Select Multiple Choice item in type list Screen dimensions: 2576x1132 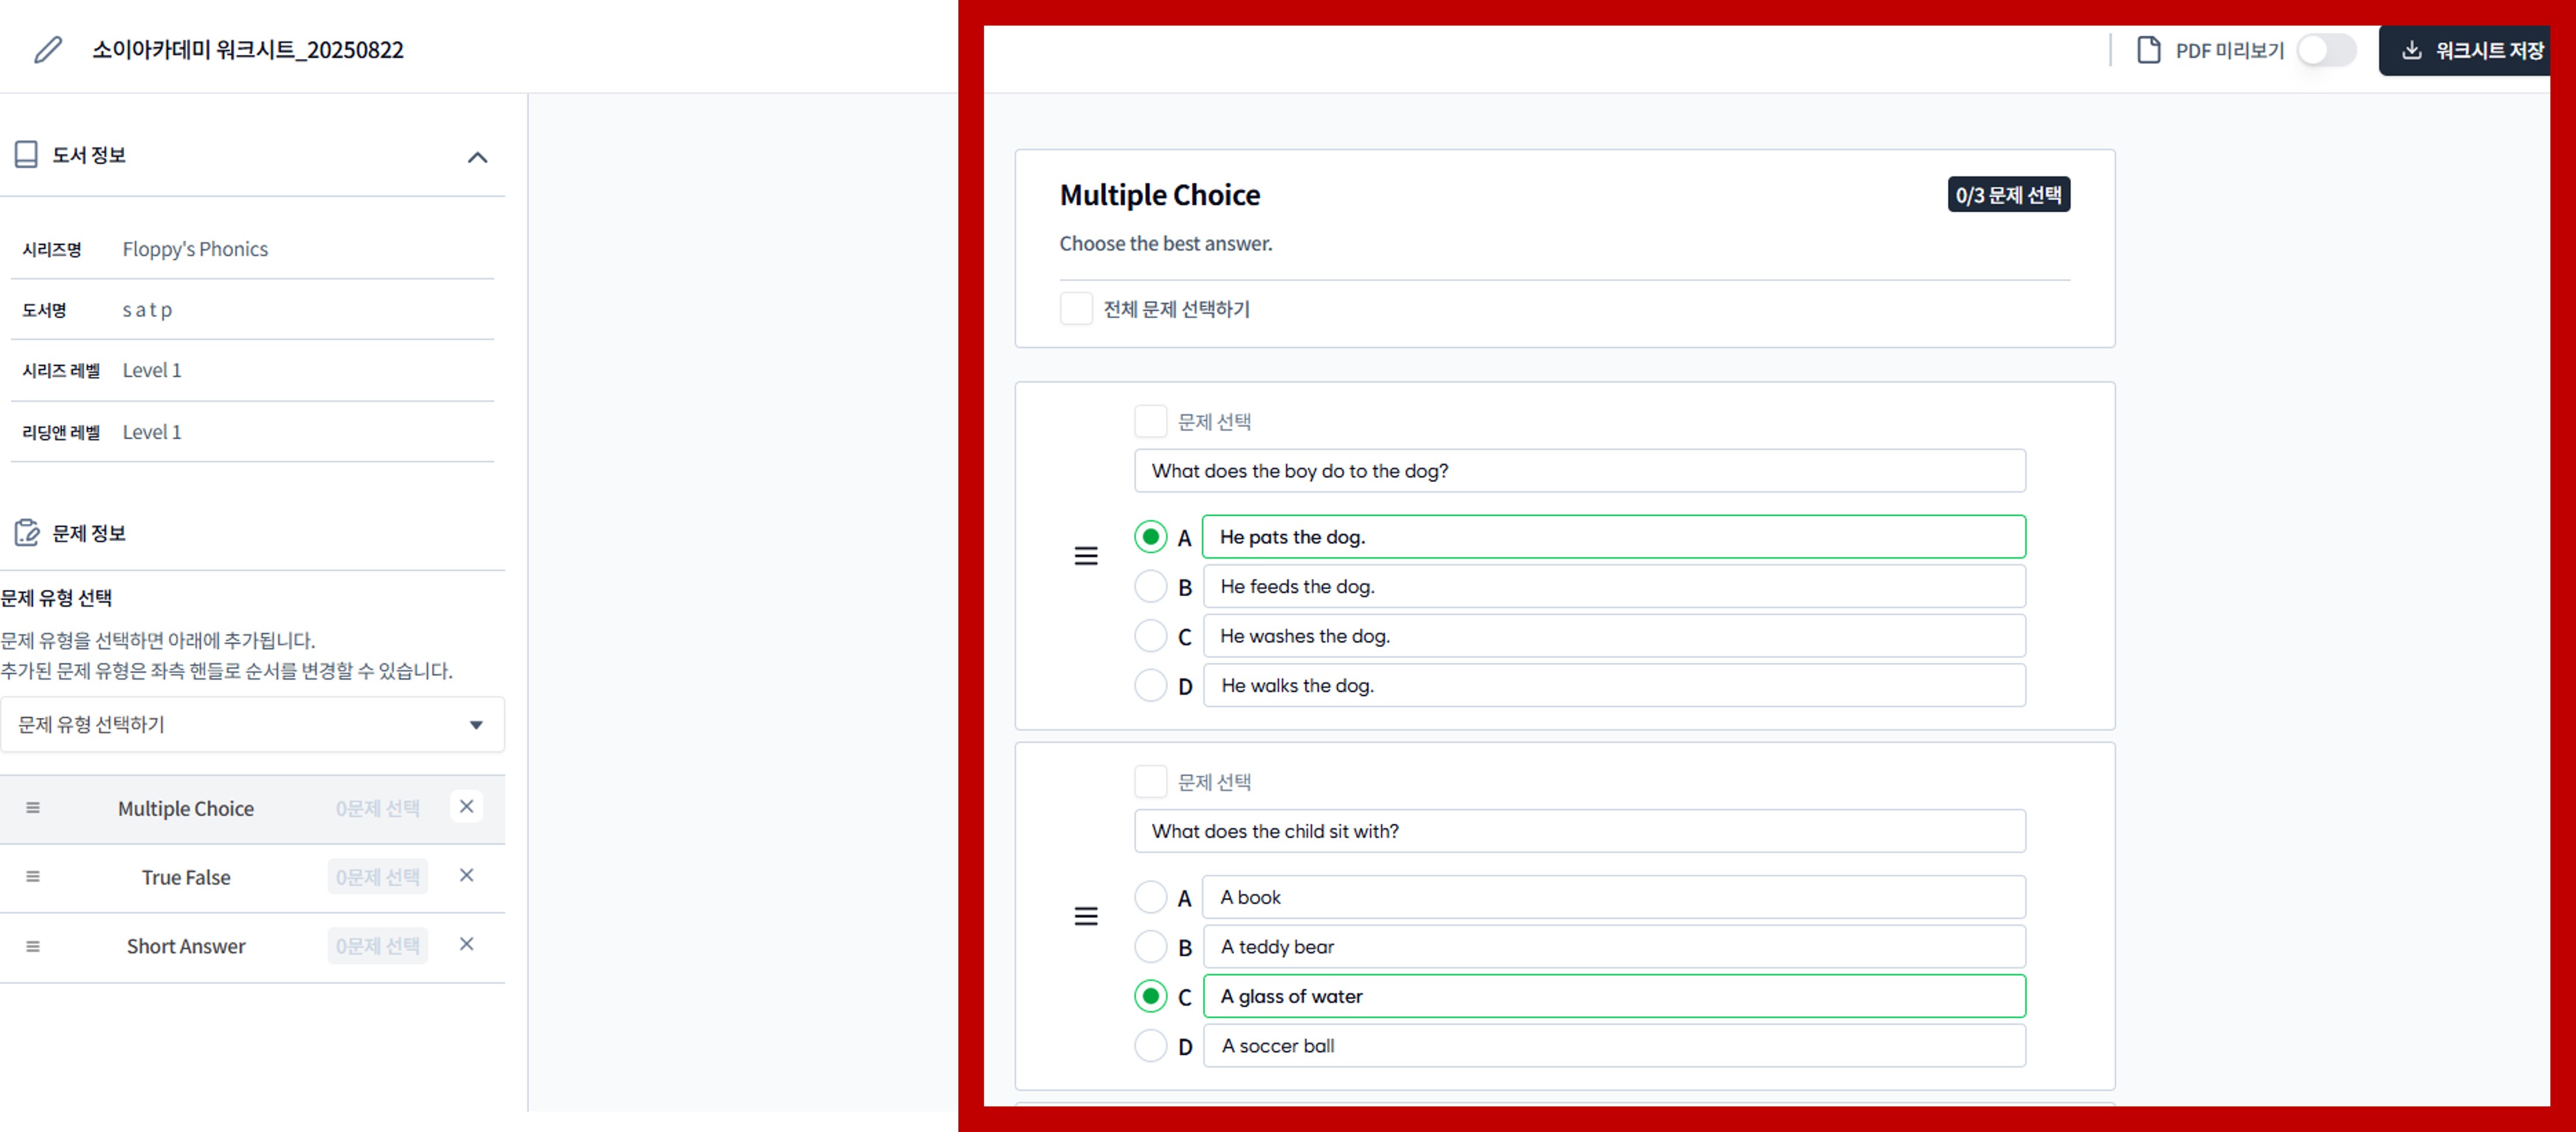pyautogui.click(x=186, y=808)
